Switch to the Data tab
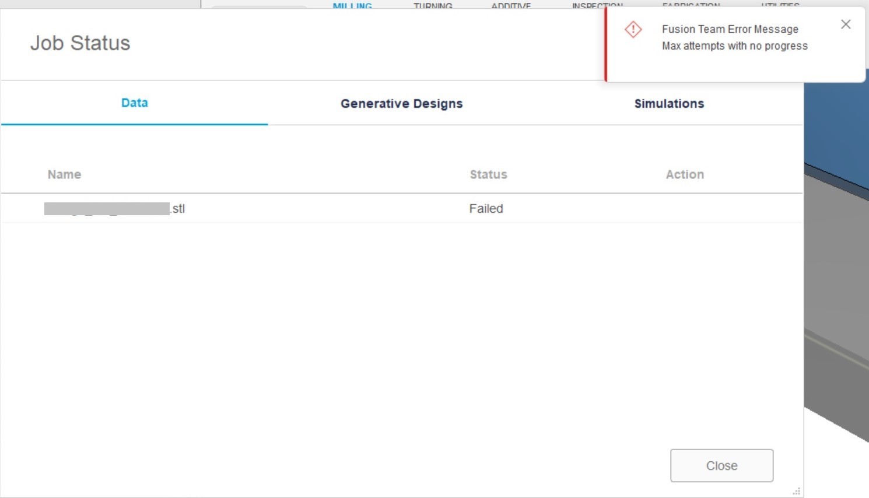The height and width of the screenshot is (498, 869). click(134, 103)
